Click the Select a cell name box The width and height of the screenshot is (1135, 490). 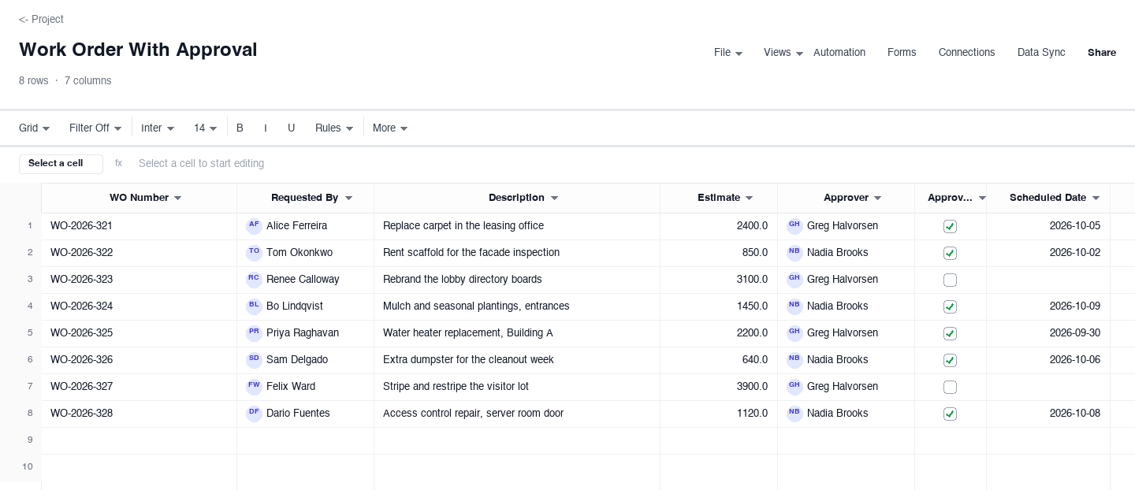61,164
